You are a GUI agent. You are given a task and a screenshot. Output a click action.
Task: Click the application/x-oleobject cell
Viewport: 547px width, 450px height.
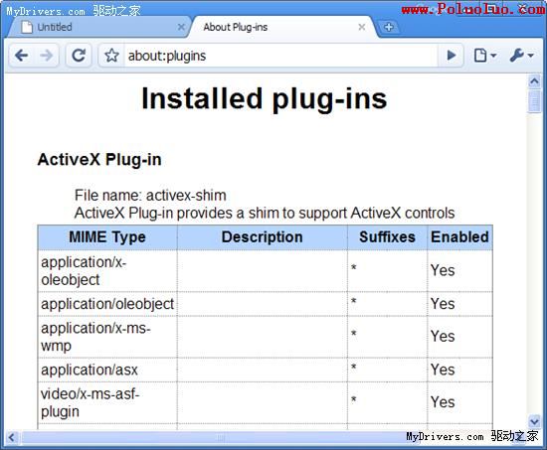pyautogui.click(x=107, y=271)
